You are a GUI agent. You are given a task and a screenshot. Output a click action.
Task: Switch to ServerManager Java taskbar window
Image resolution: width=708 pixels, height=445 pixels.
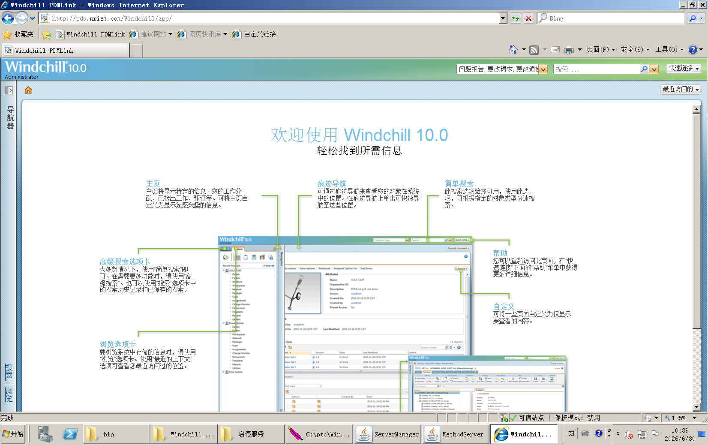[387, 434]
